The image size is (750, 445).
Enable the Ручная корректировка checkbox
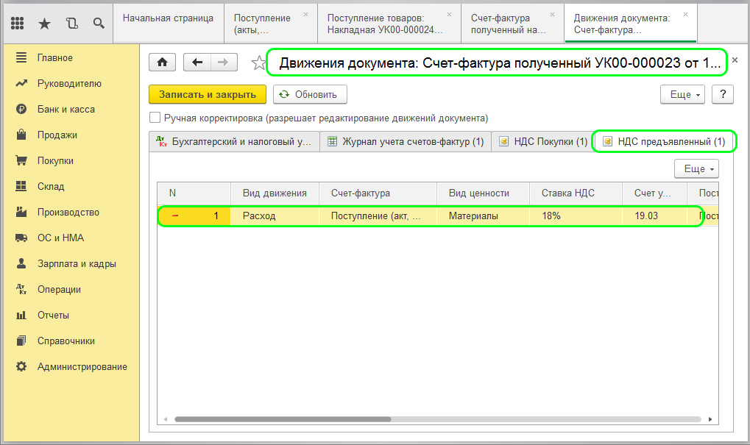pyautogui.click(x=155, y=118)
